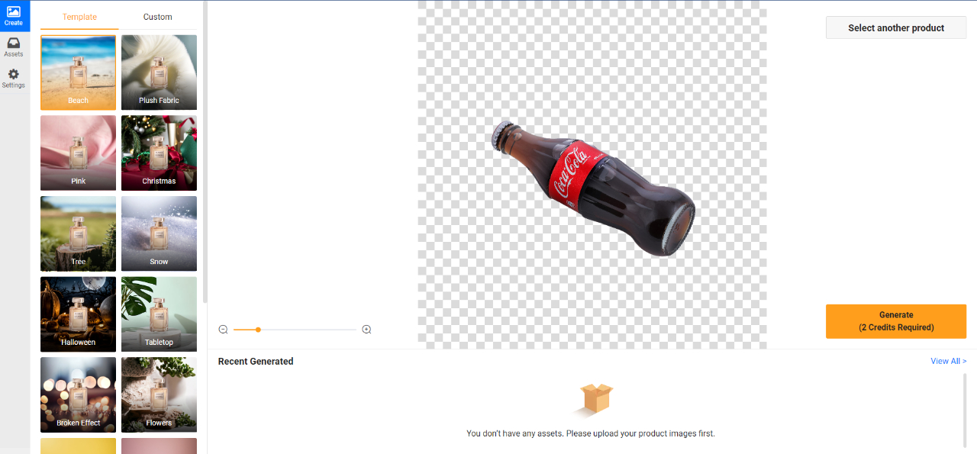Click the Generate button to create an image
977x454 pixels.
click(x=895, y=321)
